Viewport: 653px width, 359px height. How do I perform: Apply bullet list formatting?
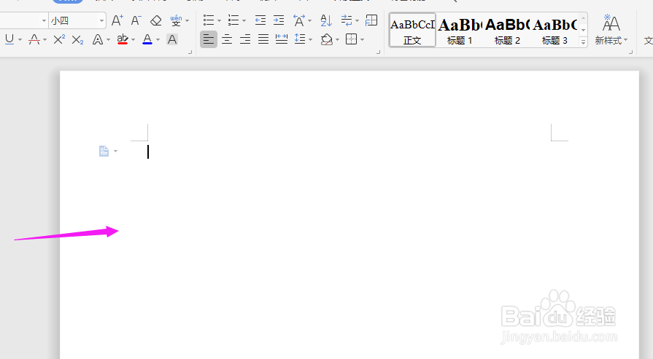point(208,20)
